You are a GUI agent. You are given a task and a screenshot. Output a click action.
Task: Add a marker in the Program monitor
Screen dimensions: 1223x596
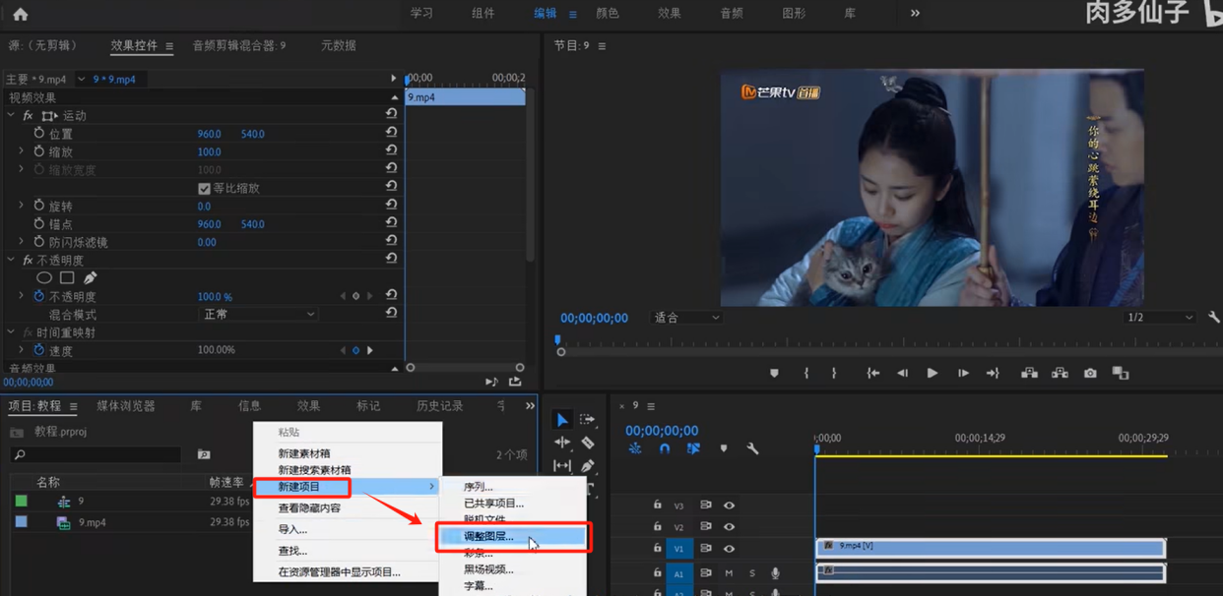[x=774, y=373]
